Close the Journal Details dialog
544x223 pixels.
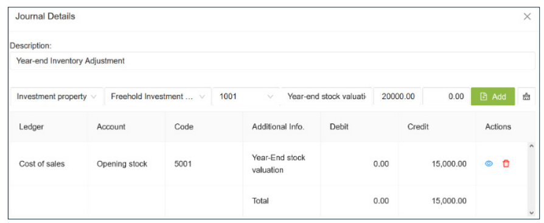[528, 16]
